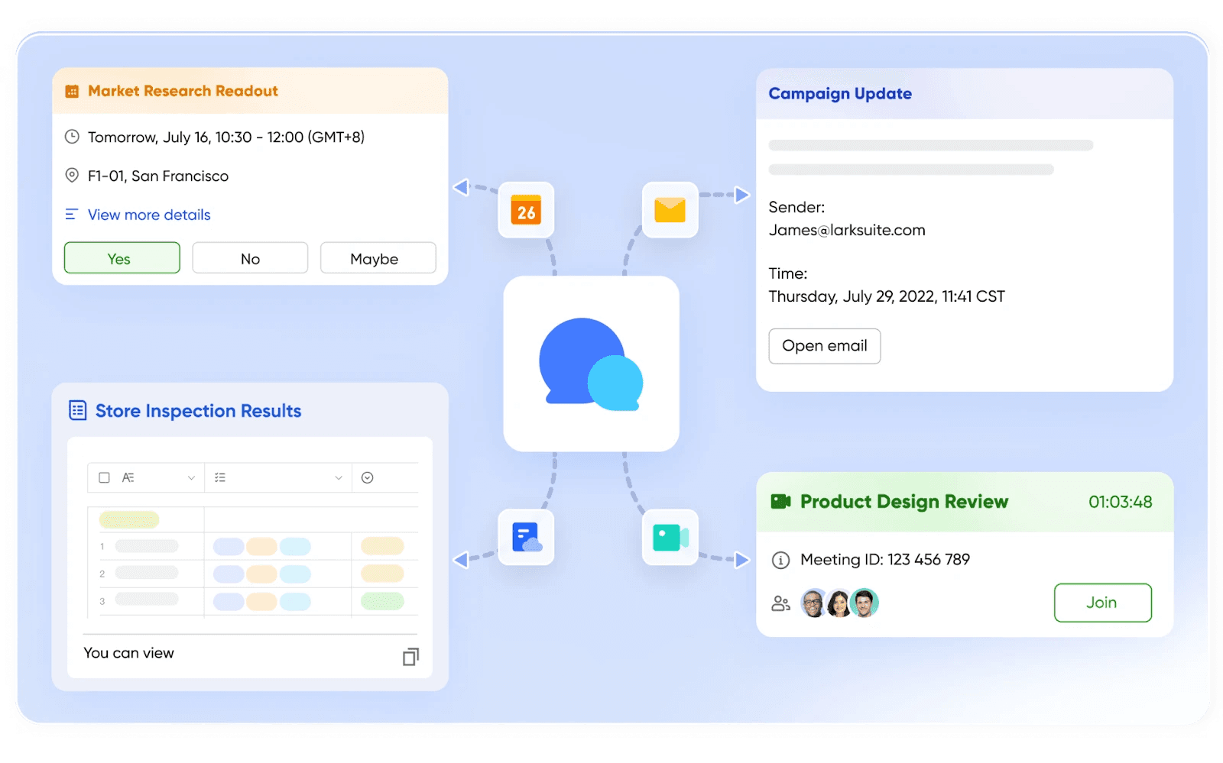Click the F1-01, San Francisco location text
The image size is (1223, 763).
158,176
